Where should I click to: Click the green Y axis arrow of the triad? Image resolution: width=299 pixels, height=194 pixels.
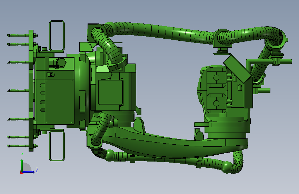pyautogui.click(x=22, y=165)
